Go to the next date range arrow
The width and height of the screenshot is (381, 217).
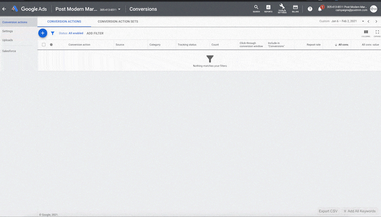(x=376, y=21)
